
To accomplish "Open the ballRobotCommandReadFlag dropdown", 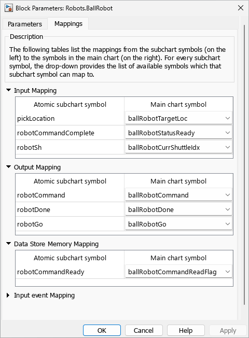I will (x=178, y=272).
